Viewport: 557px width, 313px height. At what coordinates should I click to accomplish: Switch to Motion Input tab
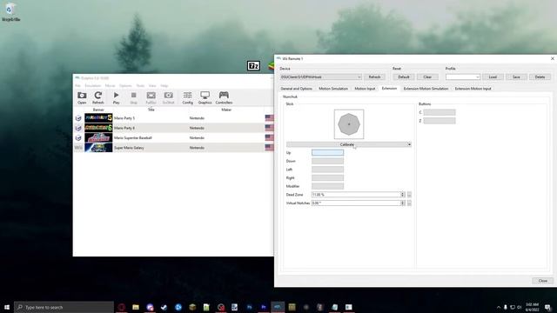(x=365, y=89)
